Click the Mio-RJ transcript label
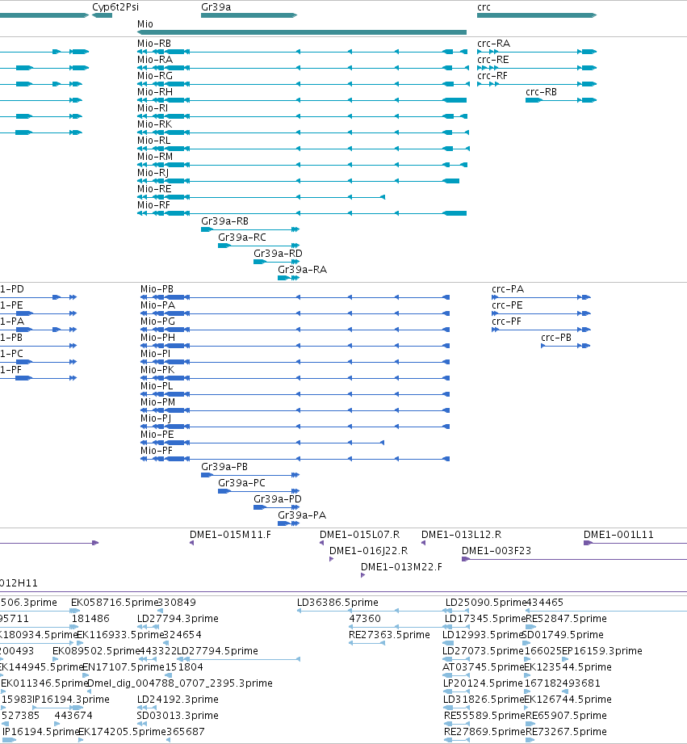This screenshot has width=687, height=744. tap(153, 173)
